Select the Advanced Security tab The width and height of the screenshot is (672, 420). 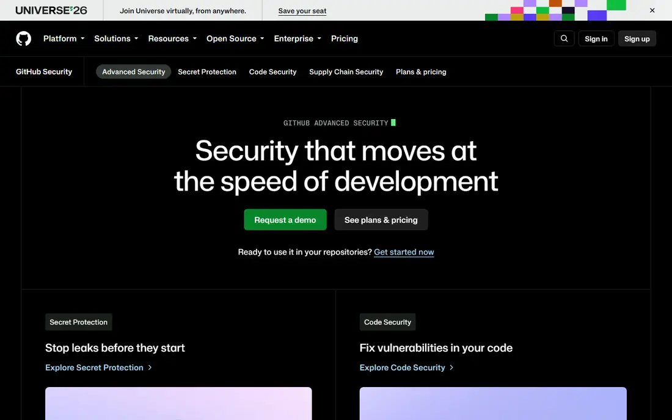[133, 71]
